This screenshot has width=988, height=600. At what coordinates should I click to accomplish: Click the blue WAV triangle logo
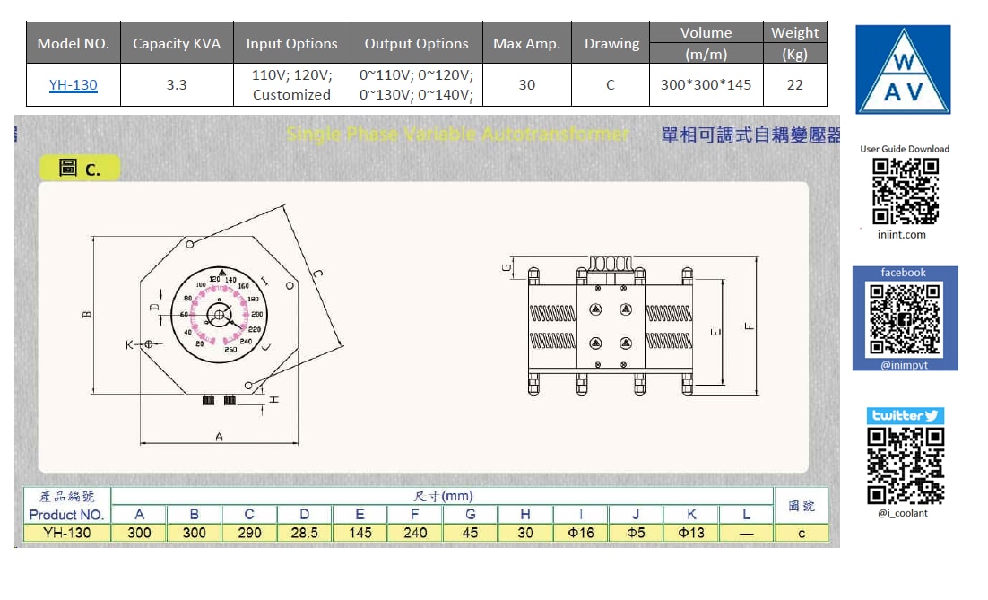pos(903,70)
